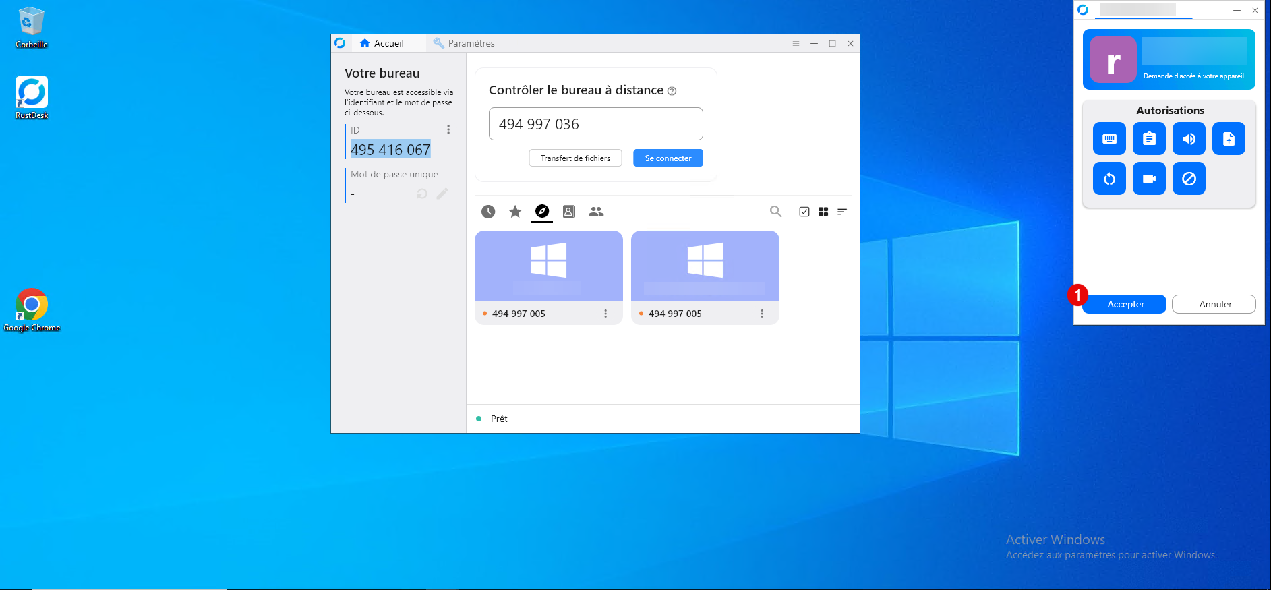This screenshot has width=1271, height=590.
Task: Toggle the clipboard permission button
Action: tap(1149, 139)
